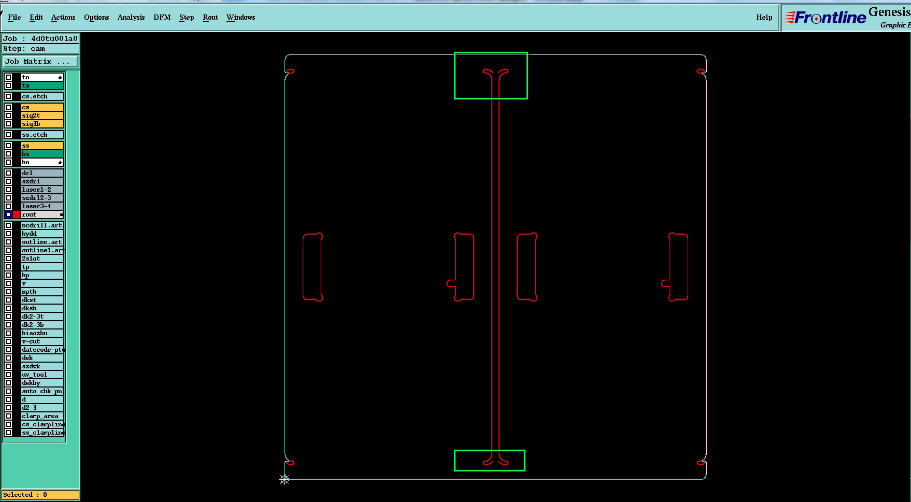Select the szdrl layer name

(x=42, y=181)
